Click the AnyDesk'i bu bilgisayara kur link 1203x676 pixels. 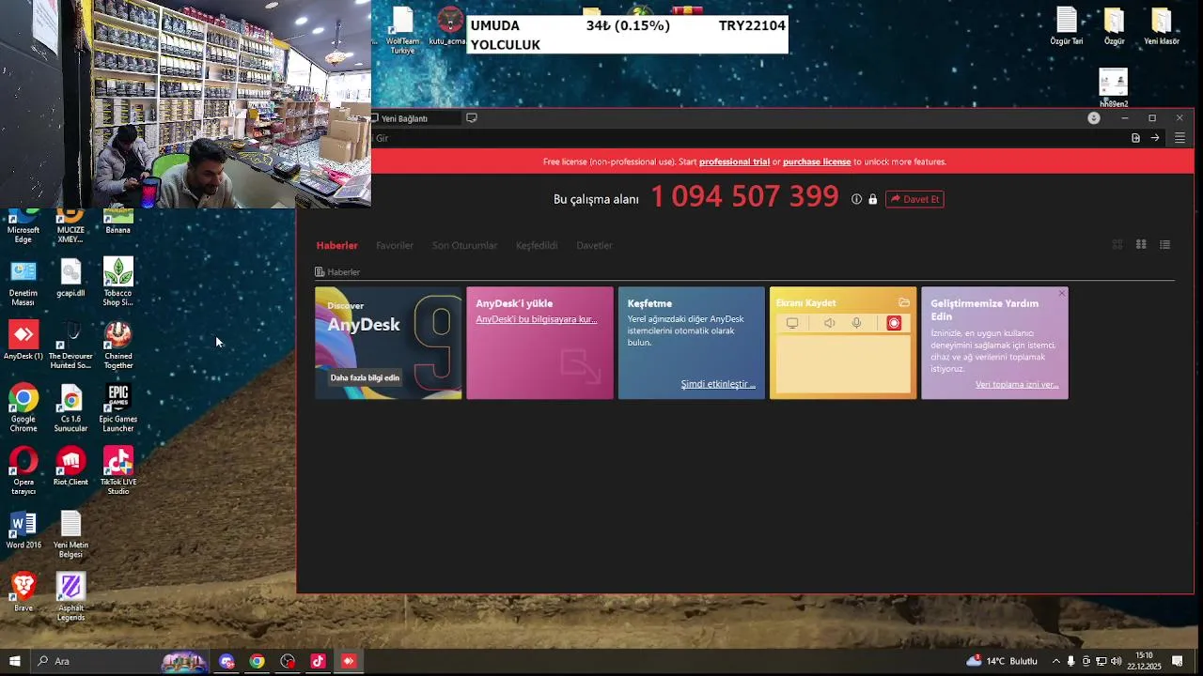(536, 319)
